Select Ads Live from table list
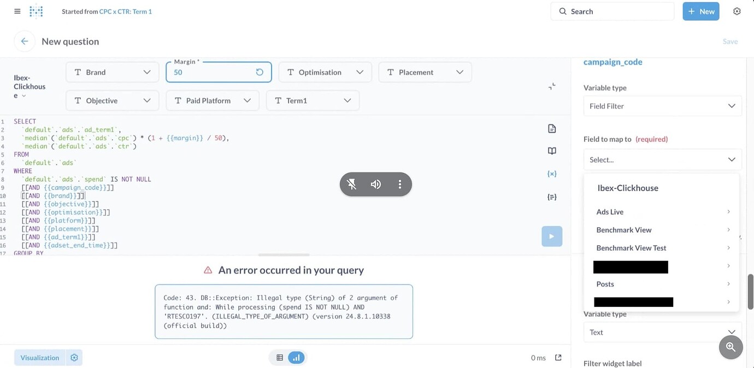The width and height of the screenshot is (754, 368). (610, 212)
